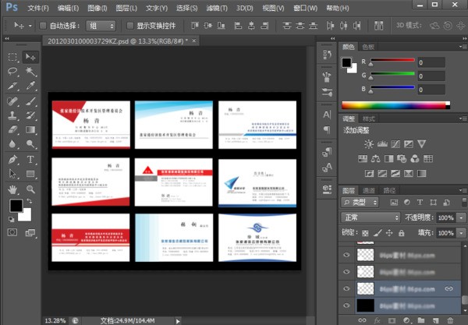Enable the 自动选择 checkbox

pos(44,25)
